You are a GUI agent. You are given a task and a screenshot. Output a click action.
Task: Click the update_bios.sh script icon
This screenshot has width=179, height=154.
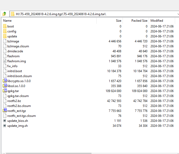coord(5,121)
